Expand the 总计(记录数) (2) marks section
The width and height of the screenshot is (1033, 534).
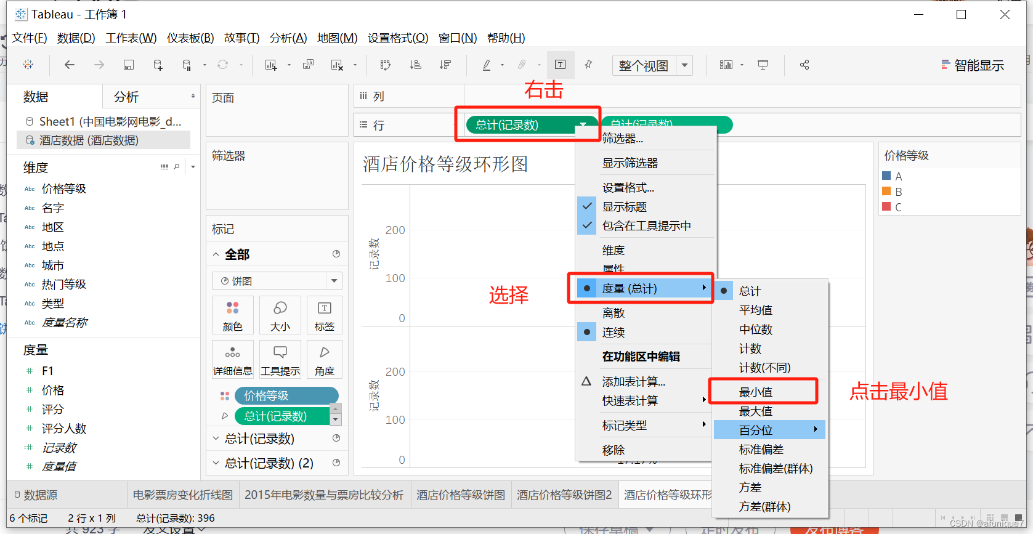(x=216, y=463)
